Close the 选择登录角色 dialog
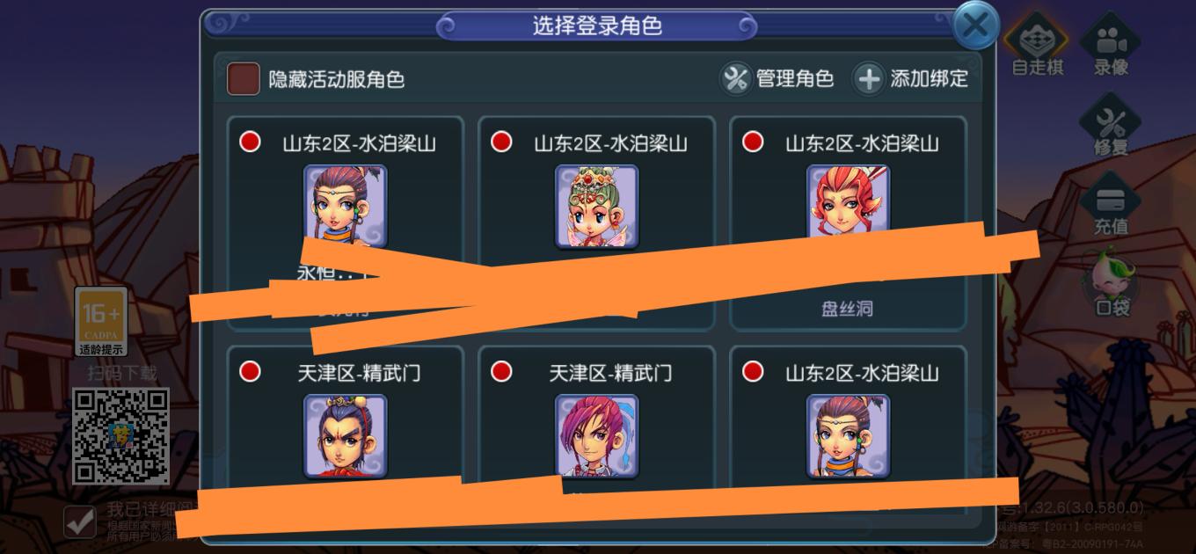Viewport: 1196px width, 554px height. [x=975, y=26]
